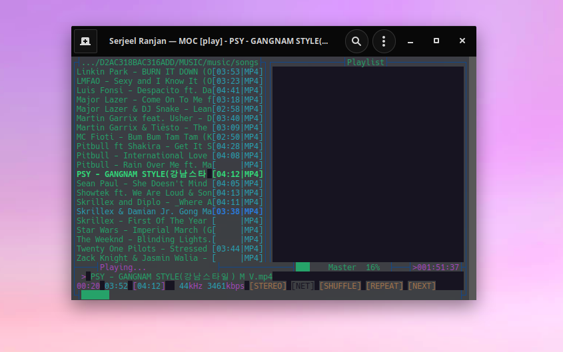Toggle the NET indicator

pos(302,286)
